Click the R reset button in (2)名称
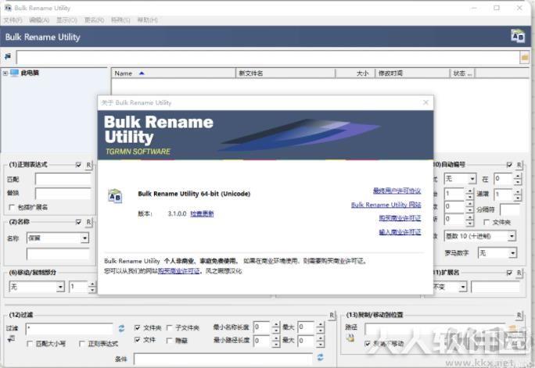The image size is (535, 368). pyautogui.click(x=88, y=222)
